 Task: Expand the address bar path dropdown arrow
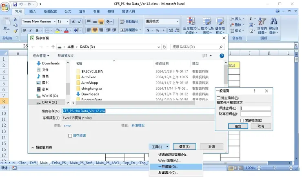(x=159, y=47)
